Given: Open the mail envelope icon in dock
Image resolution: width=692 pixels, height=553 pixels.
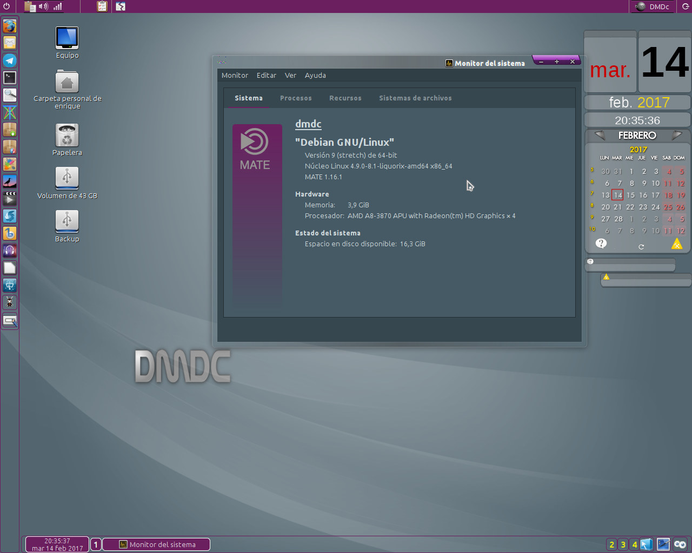Looking at the screenshot, I should coord(10,43).
